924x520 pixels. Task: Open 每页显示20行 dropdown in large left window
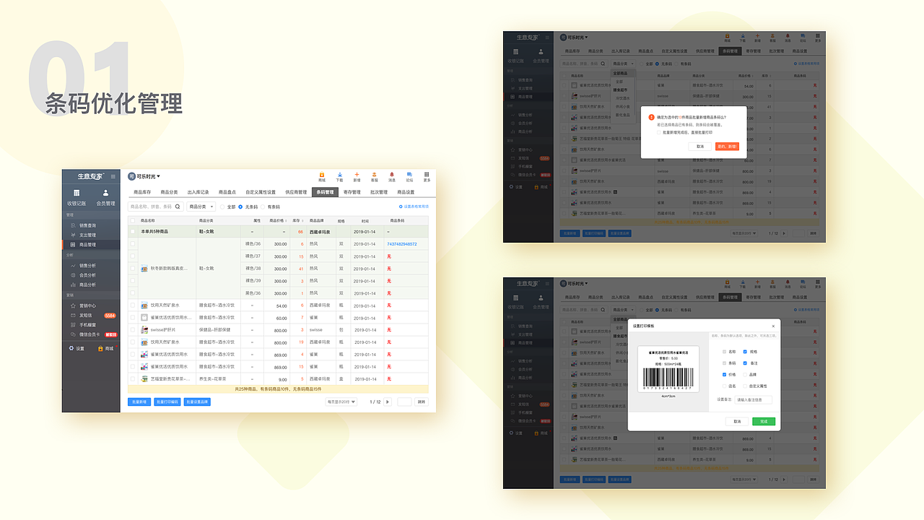coord(341,402)
